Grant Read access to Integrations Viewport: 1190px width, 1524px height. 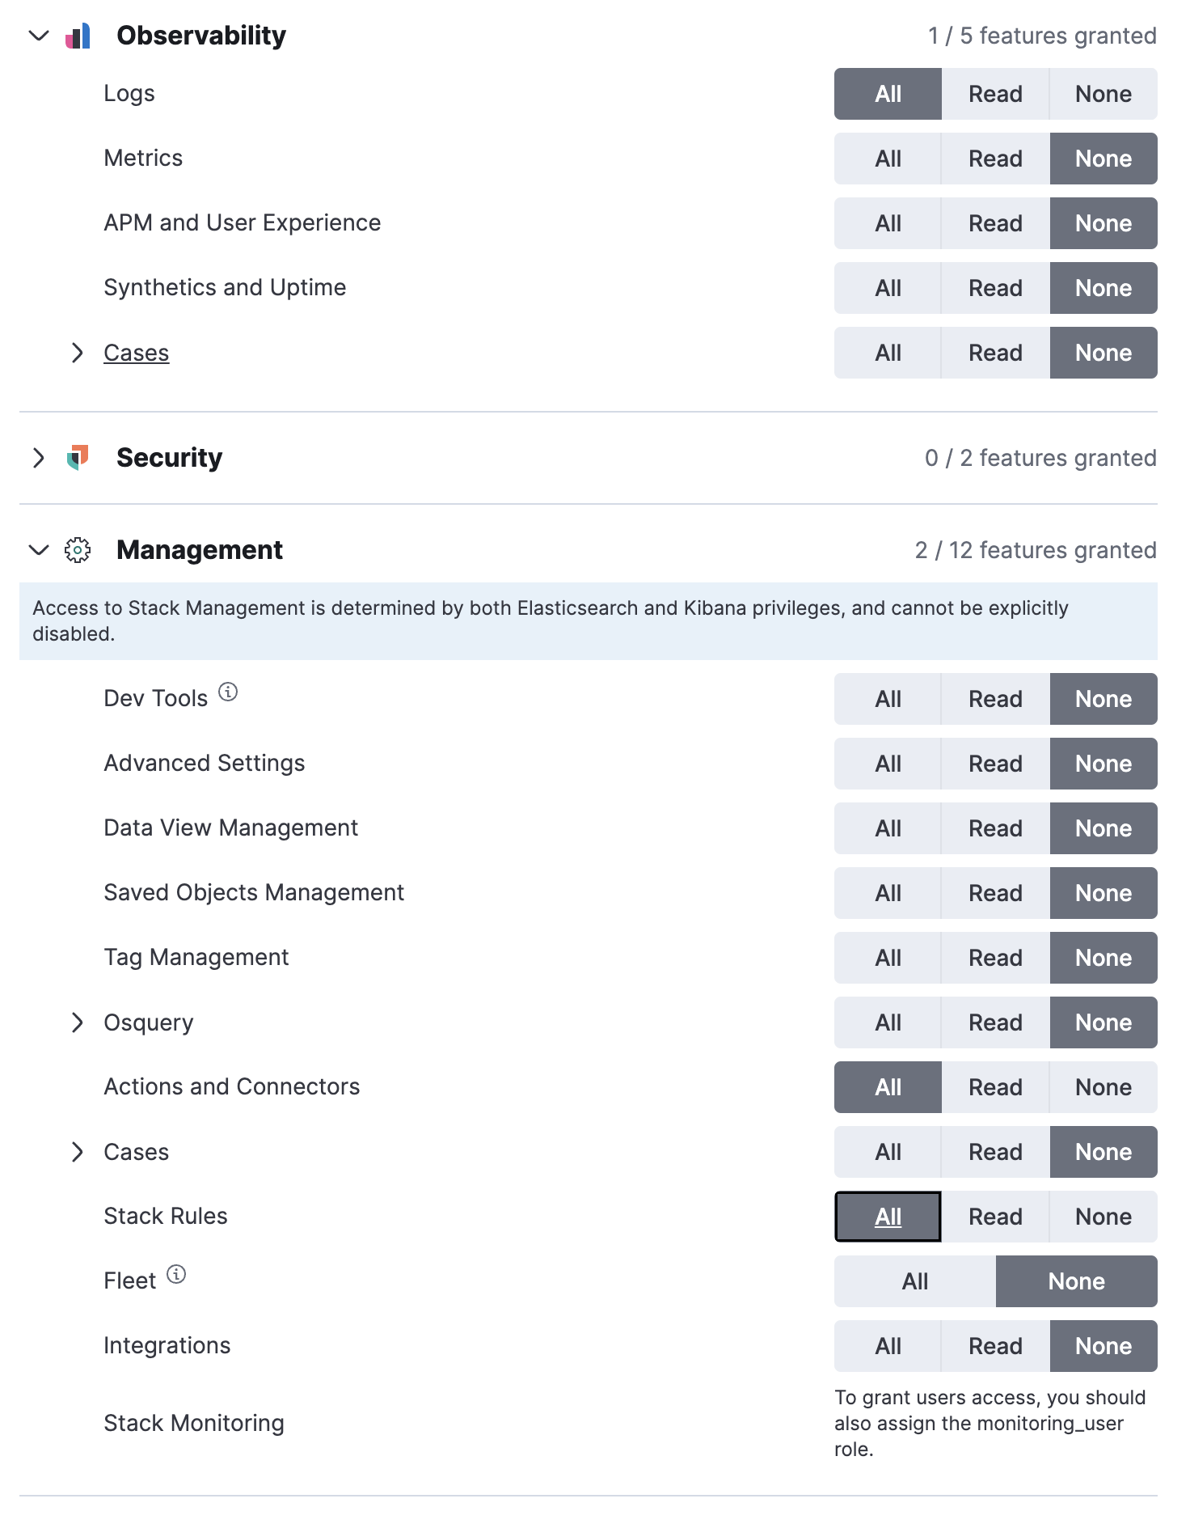(994, 1345)
